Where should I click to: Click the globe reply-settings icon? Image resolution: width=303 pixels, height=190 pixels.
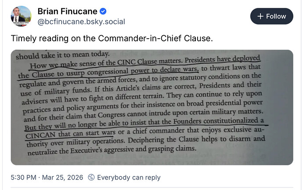(91, 178)
